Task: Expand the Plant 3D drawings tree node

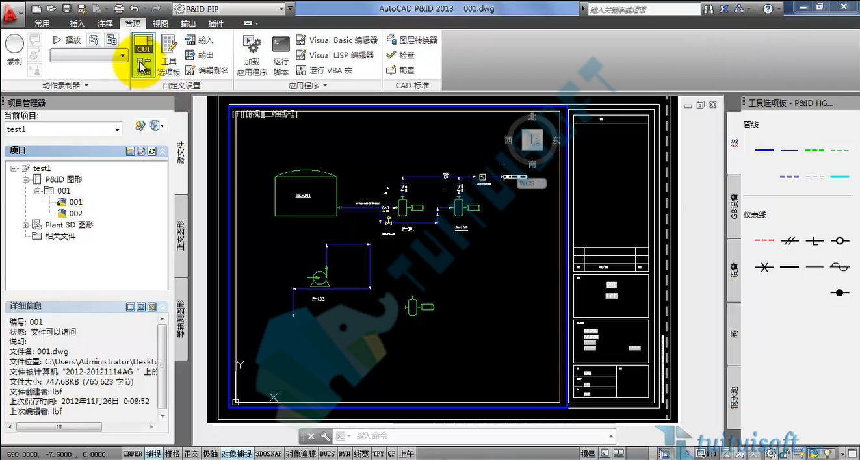Action: click(26, 225)
